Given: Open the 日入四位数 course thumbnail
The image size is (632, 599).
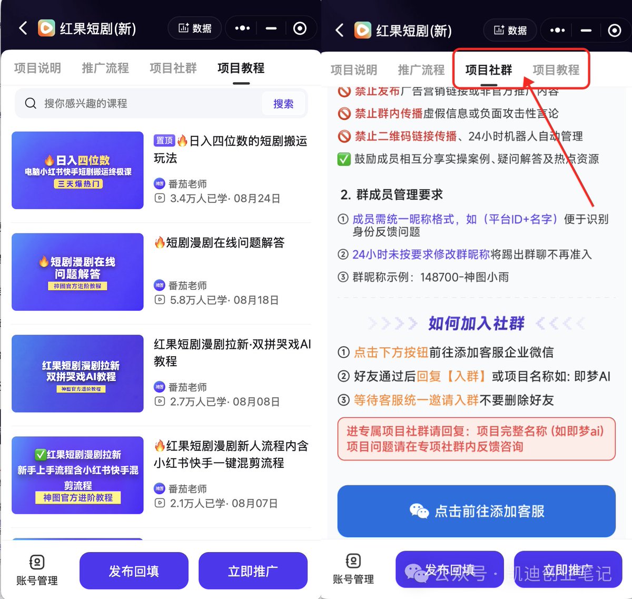Looking at the screenshot, I should 77,170.
